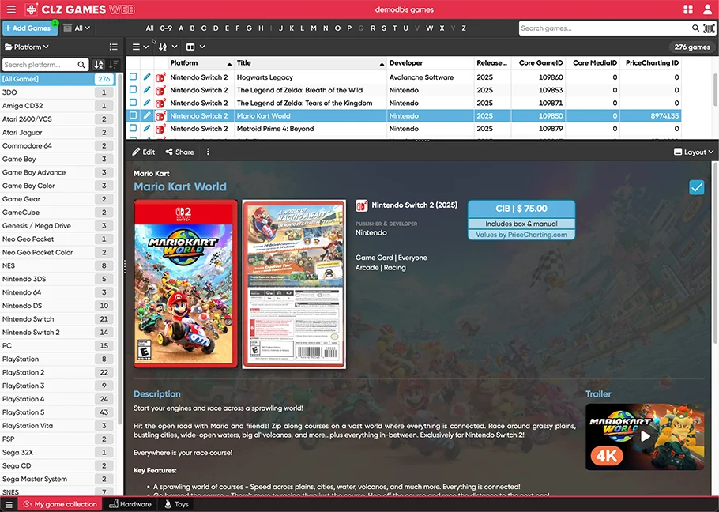This screenshot has width=719, height=512.
Task: Click the CLZ Games logo
Action: coord(80,9)
